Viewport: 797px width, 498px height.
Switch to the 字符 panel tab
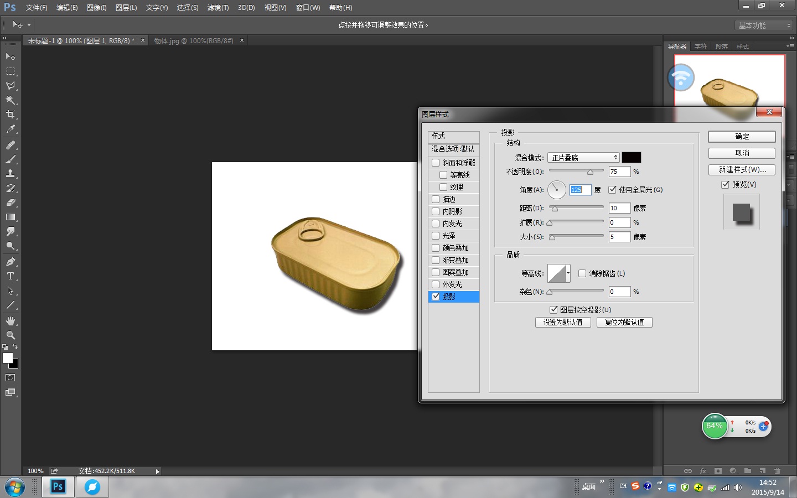pyautogui.click(x=701, y=46)
